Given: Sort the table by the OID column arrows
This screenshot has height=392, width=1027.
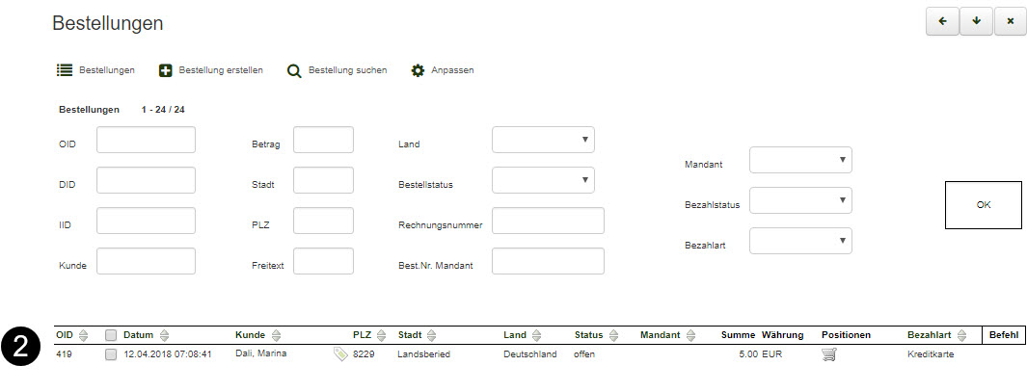Looking at the screenshot, I should (84, 335).
